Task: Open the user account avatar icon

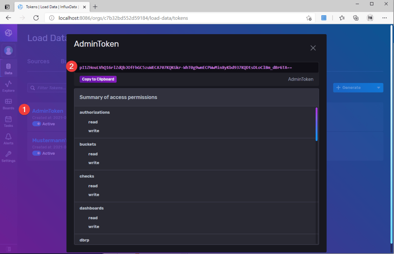Action: (x=9, y=51)
